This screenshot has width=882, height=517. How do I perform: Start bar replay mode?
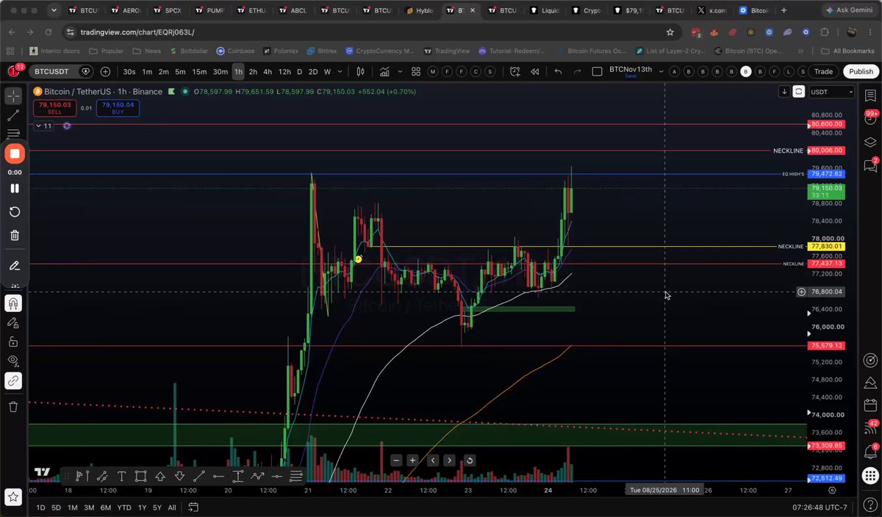pos(535,71)
